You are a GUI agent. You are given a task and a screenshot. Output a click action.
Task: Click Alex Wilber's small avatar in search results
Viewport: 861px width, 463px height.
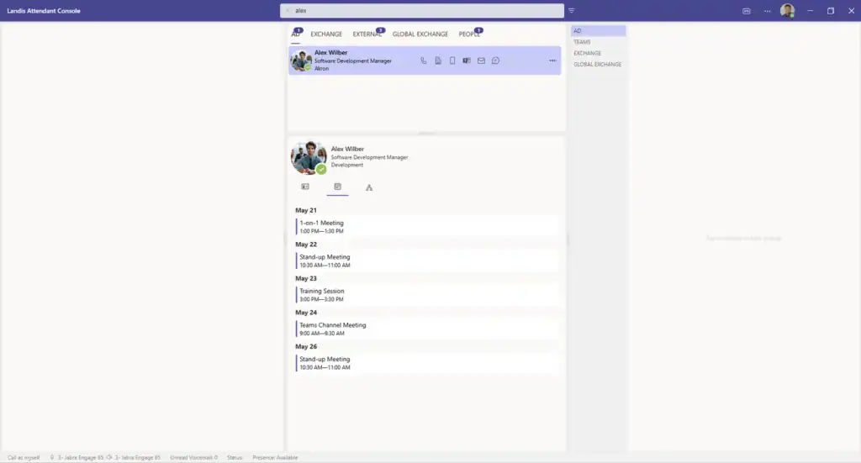(x=301, y=61)
